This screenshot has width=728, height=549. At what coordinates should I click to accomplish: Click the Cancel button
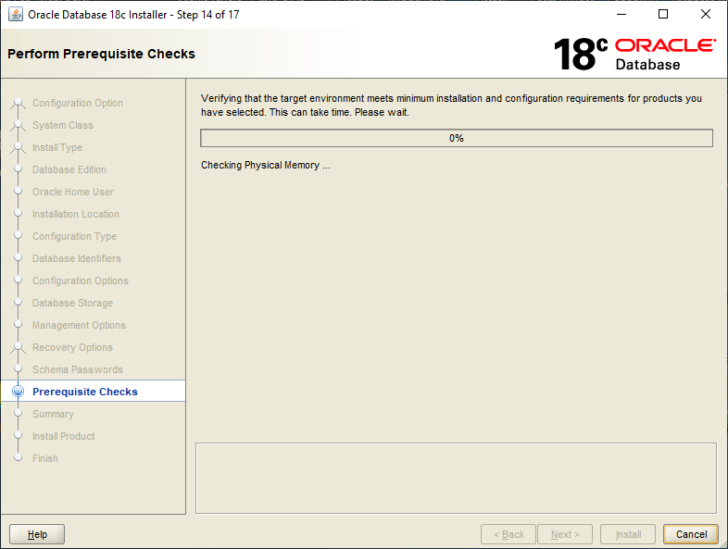(x=691, y=534)
